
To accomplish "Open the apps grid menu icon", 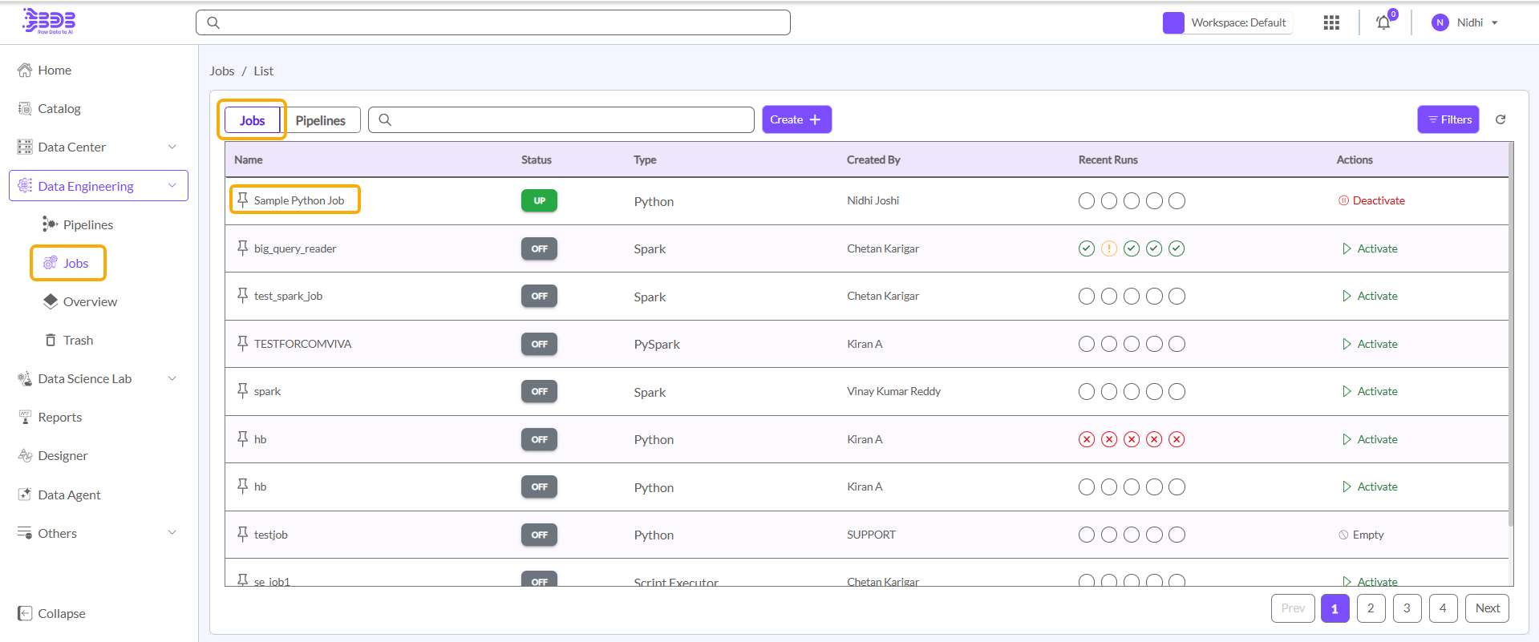I will point(1331,22).
